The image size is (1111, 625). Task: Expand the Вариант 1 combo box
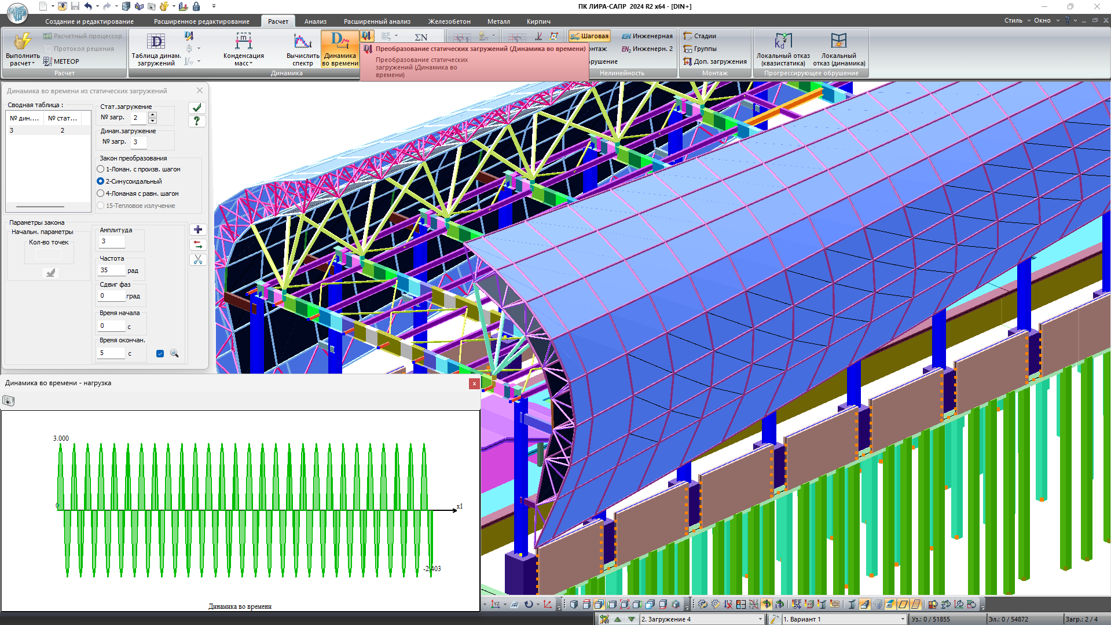click(x=902, y=619)
